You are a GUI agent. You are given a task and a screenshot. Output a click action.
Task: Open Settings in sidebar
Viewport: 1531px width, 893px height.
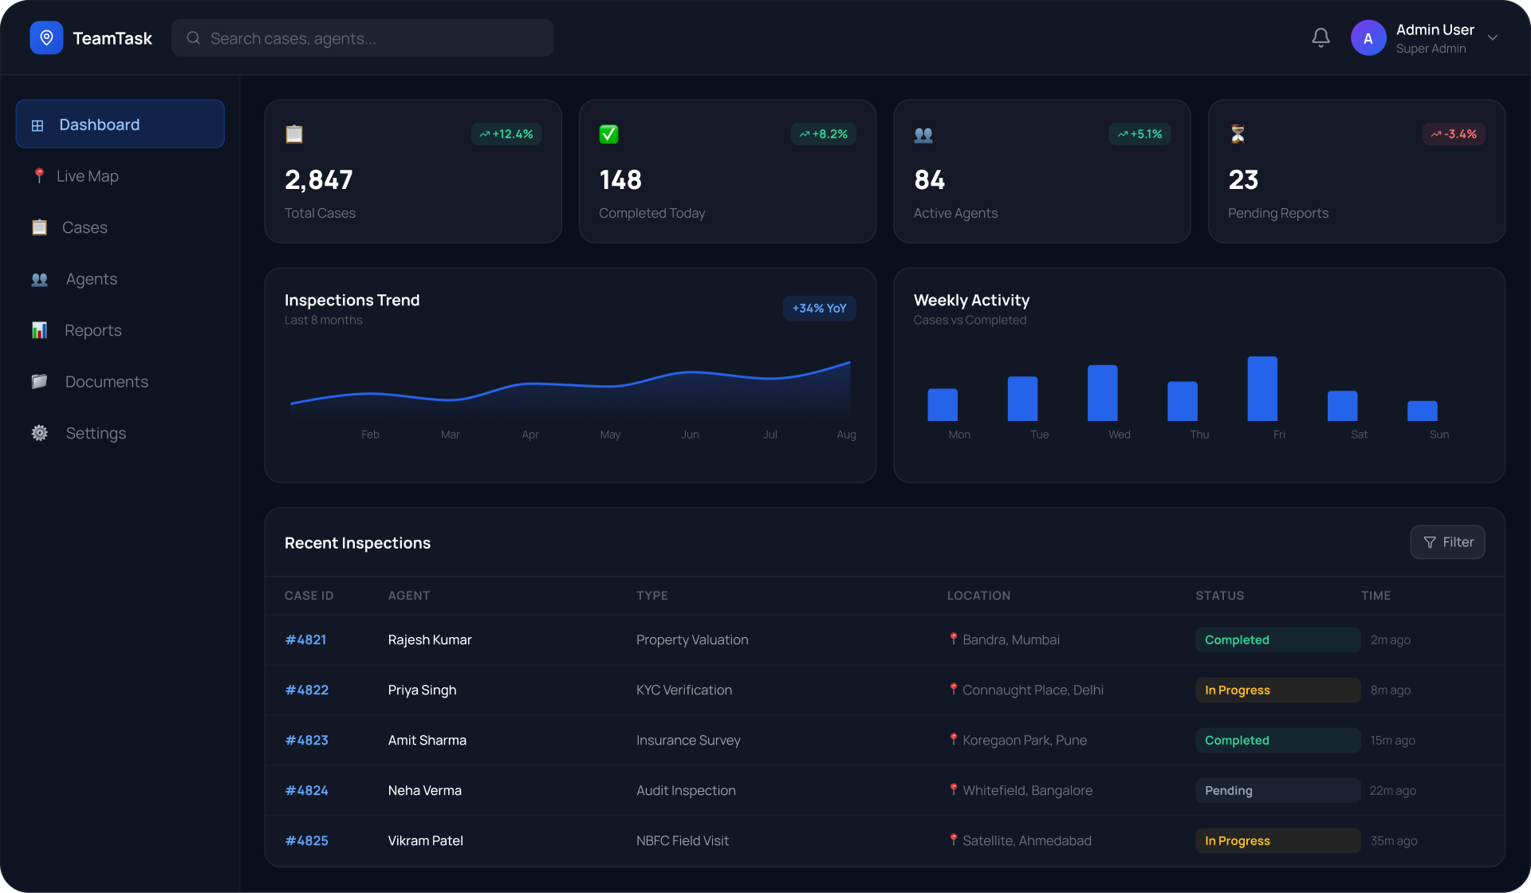coord(120,433)
